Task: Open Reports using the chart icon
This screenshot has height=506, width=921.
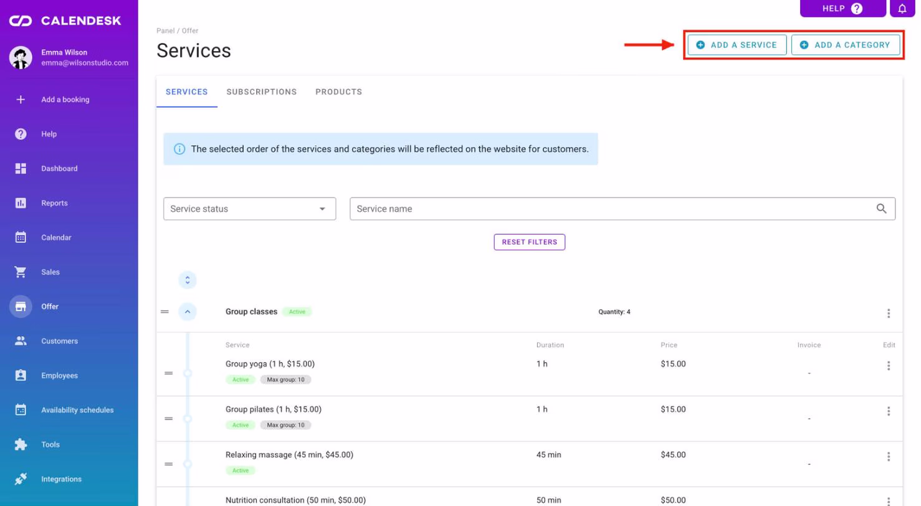Action: pyautogui.click(x=21, y=203)
